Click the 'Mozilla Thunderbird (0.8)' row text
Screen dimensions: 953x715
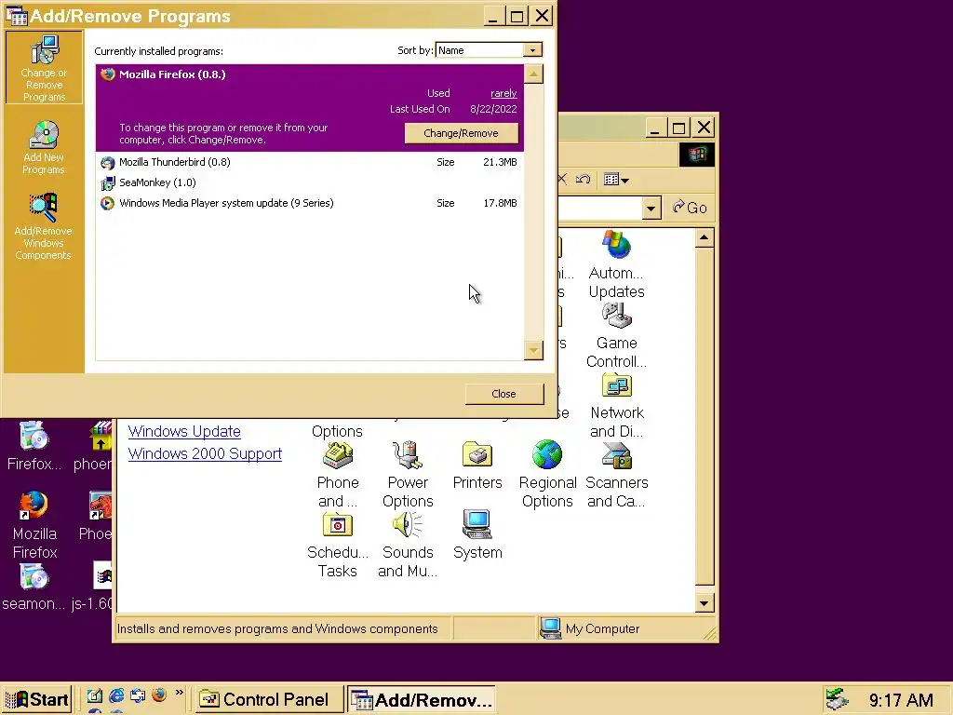174,162
